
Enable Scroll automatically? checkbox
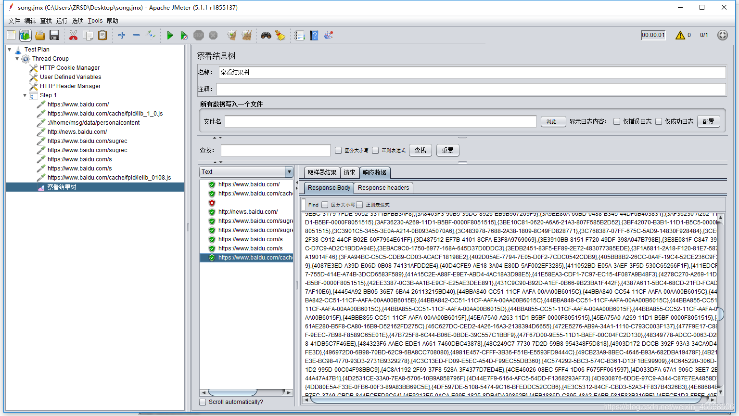(x=203, y=402)
